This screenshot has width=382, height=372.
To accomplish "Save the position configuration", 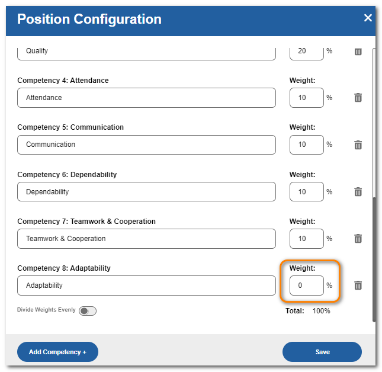I will click(322, 352).
